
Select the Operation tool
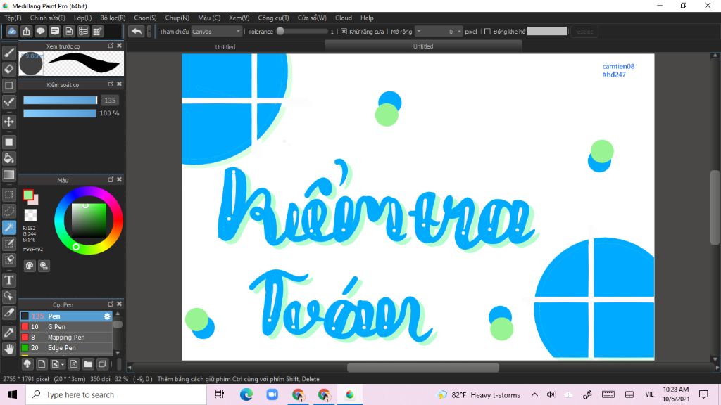click(8, 296)
